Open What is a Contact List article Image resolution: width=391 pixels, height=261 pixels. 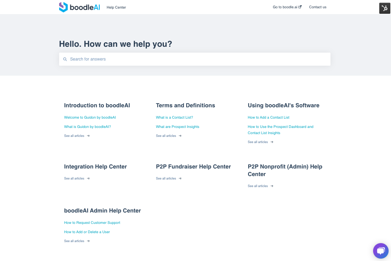click(x=175, y=117)
